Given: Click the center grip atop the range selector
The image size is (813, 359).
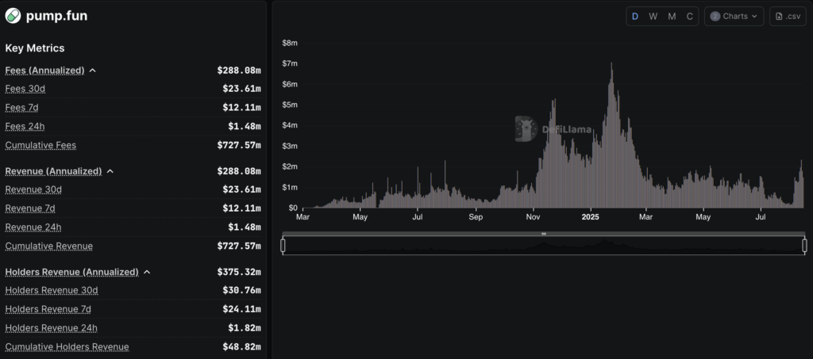Looking at the screenshot, I should point(544,234).
